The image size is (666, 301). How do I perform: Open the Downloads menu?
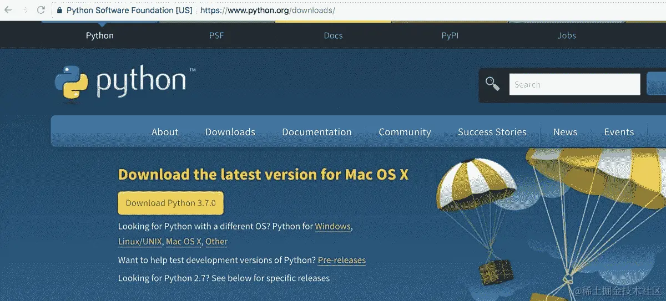[230, 132]
